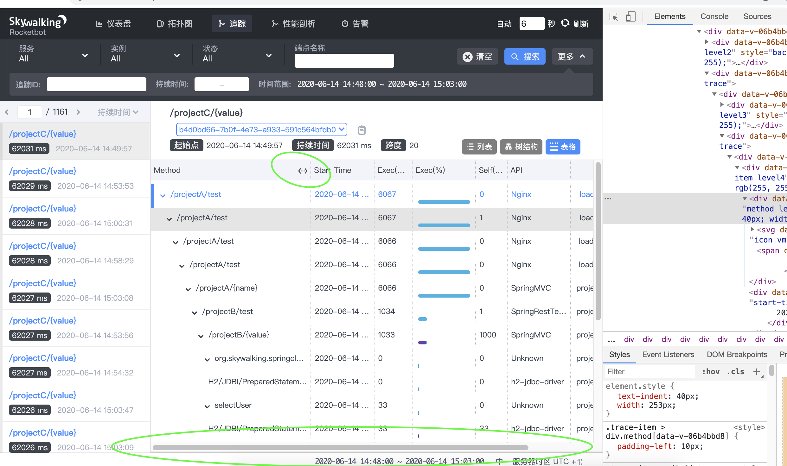
Task: Switch to the Console tab
Action: [714, 16]
